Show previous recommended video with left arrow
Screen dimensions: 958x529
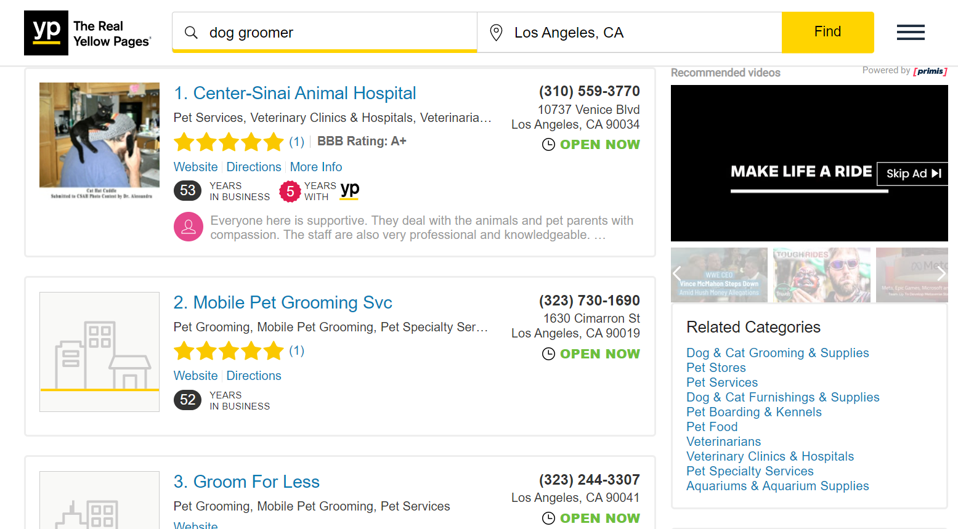click(x=678, y=274)
